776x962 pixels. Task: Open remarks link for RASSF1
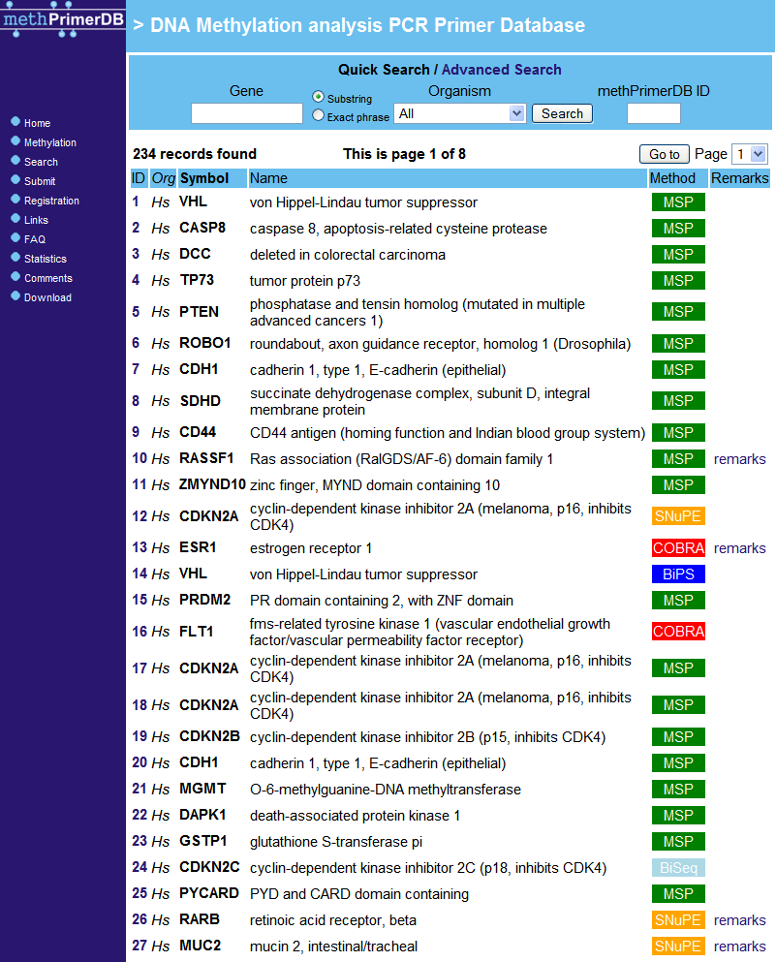739,459
